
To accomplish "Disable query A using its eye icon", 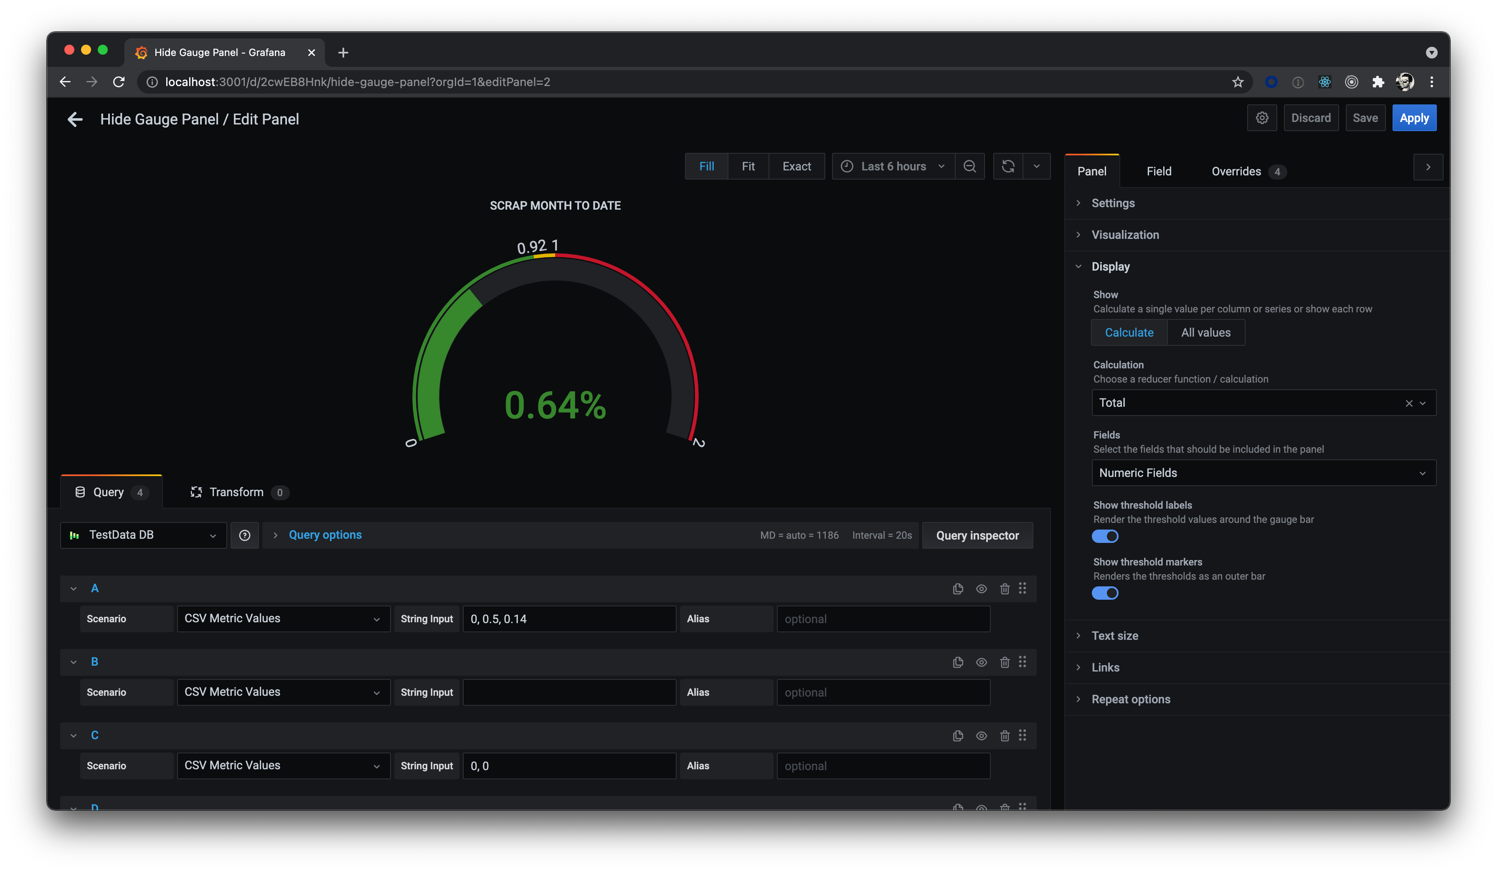I will click(981, 588).
